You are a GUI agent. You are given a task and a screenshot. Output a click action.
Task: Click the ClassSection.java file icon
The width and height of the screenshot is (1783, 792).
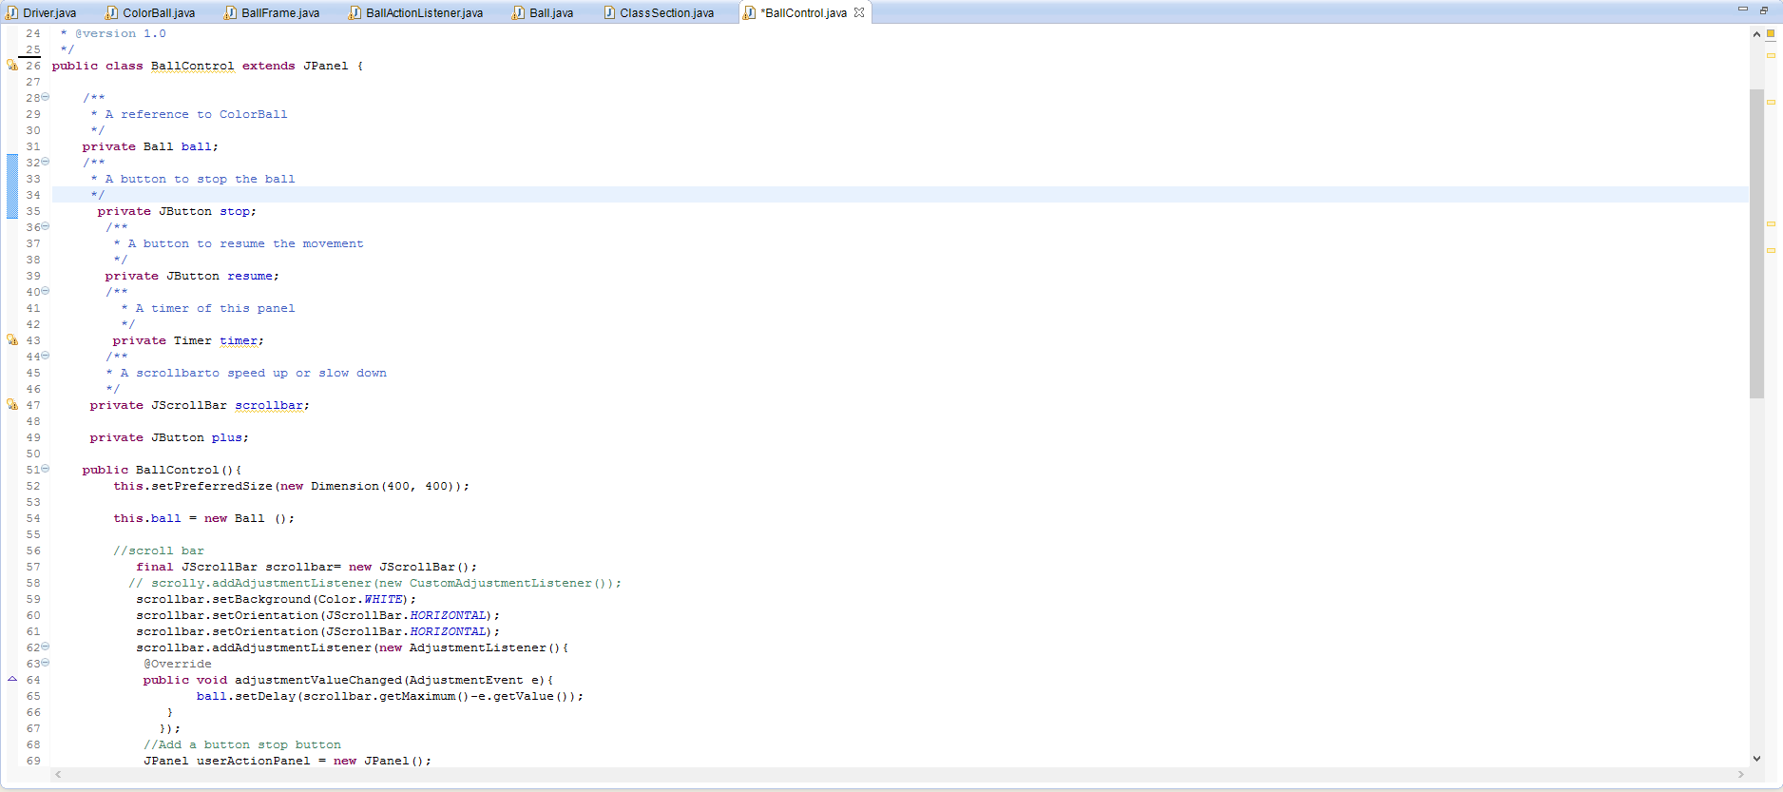click(609, 12)
